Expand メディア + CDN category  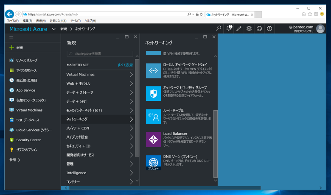click(100, 128)
